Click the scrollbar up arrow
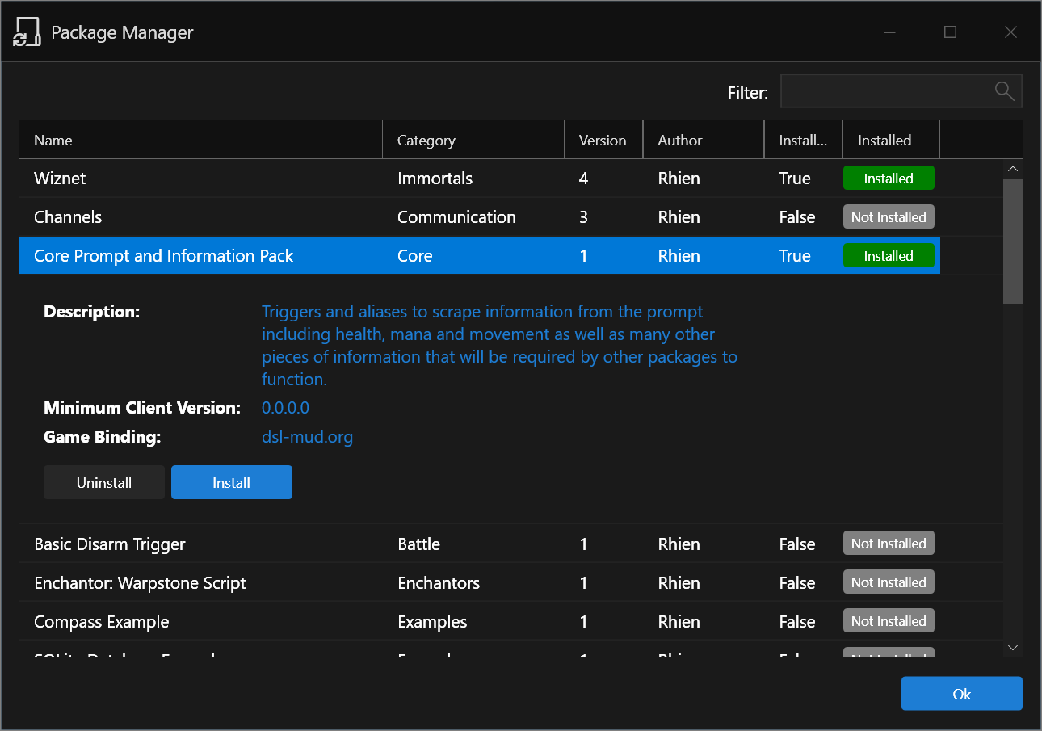1042x731 pixels. point(1013,169)
